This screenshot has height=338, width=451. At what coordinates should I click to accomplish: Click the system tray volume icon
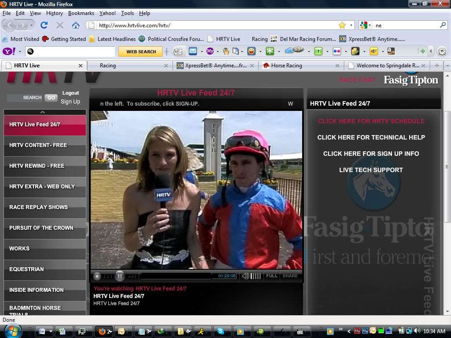[x=418, y=331]
